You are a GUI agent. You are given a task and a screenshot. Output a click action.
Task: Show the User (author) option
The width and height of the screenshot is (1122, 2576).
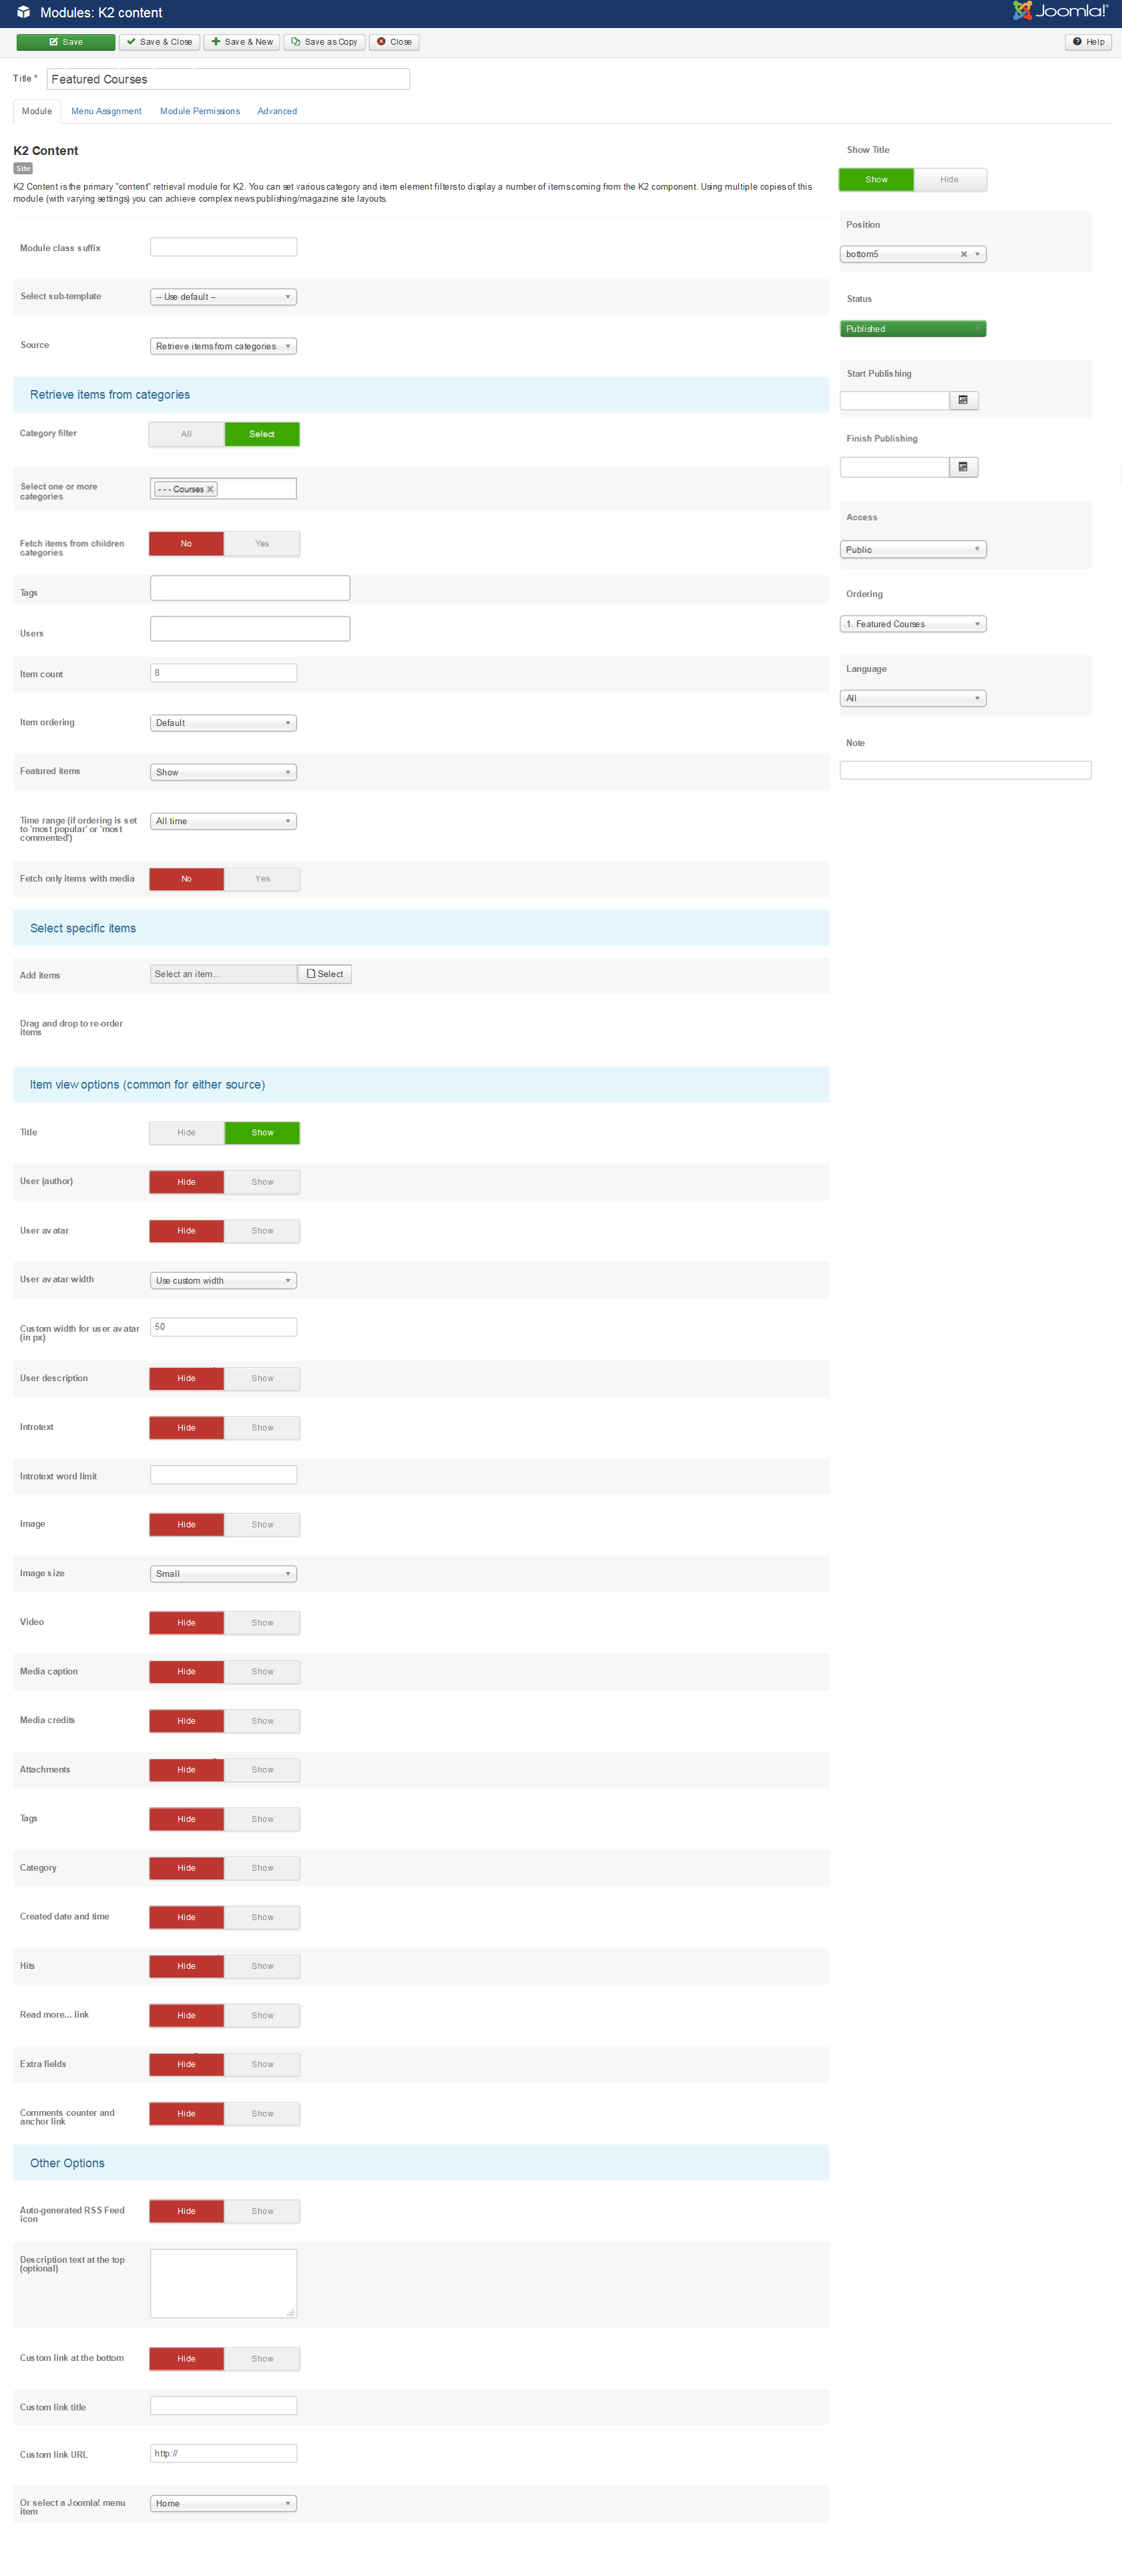tap(262, 1182)
